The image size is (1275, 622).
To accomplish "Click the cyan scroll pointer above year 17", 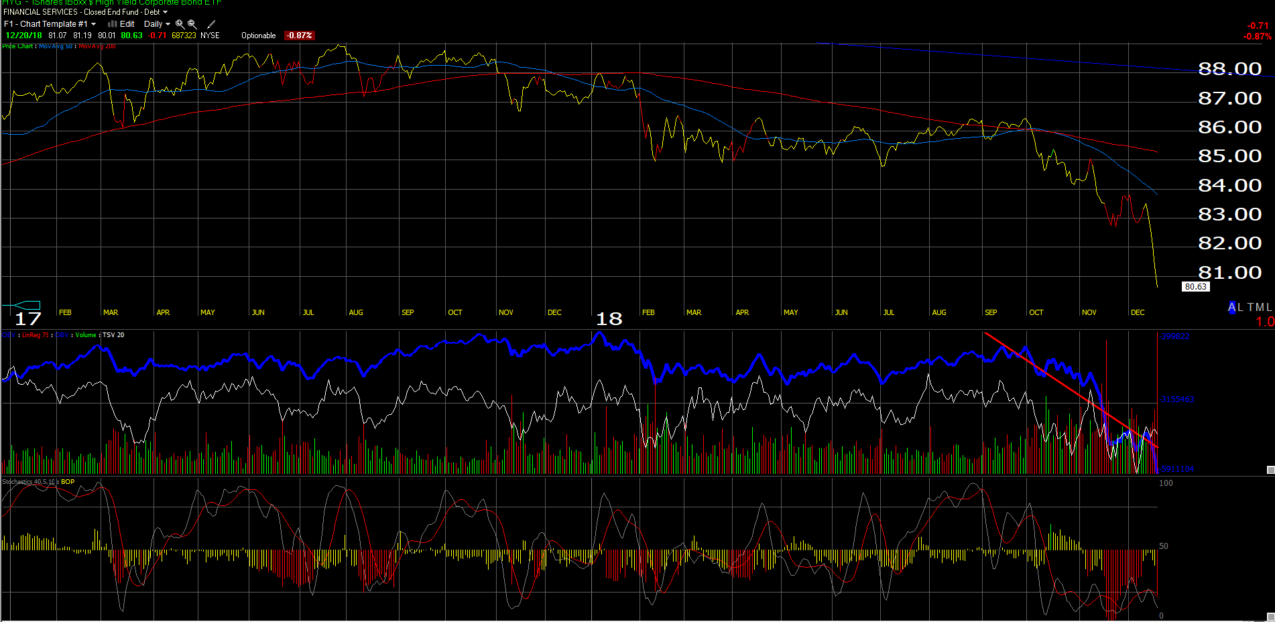I will [x=25, y=305].
